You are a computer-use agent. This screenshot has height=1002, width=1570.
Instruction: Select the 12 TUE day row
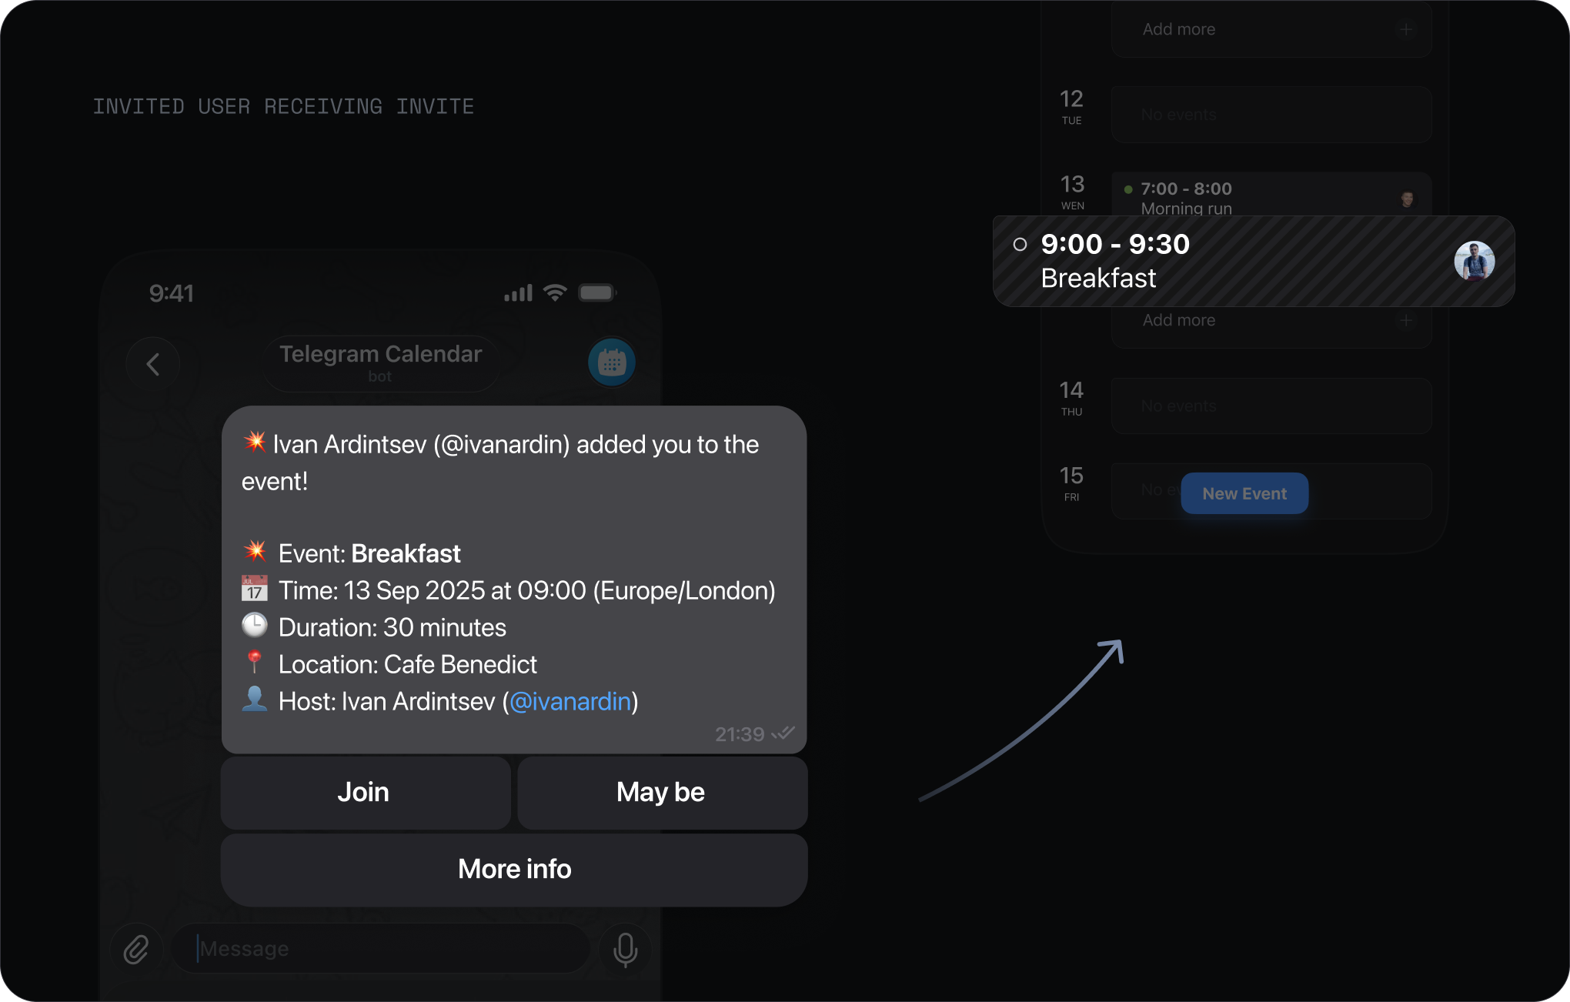[1271, 115]
